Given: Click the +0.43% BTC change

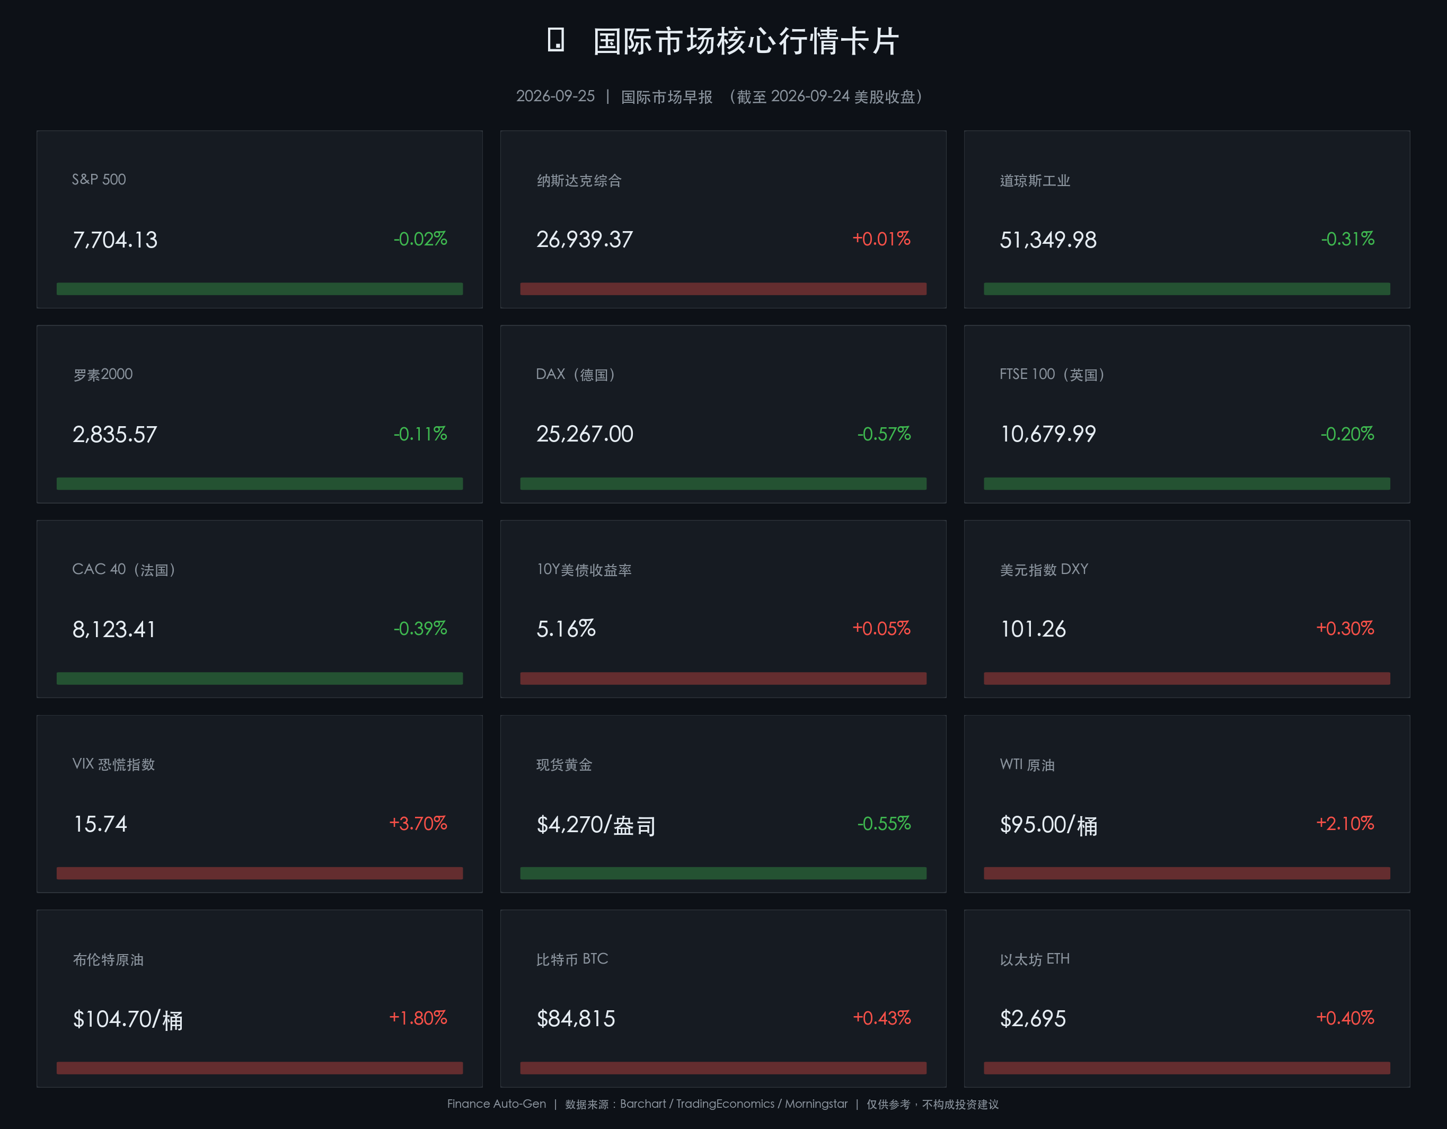Looking at the screenshot, I should [882, 1018].
